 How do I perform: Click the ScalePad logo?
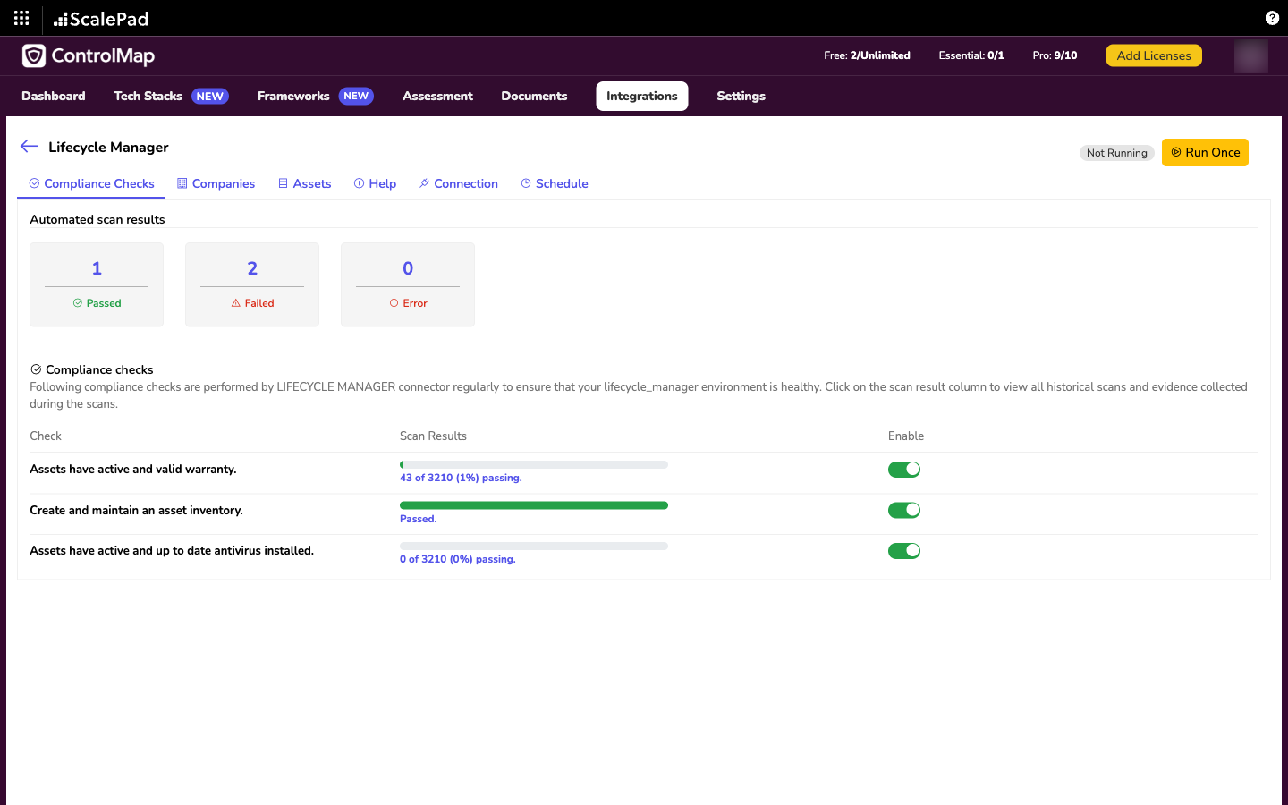pos(101,19)
